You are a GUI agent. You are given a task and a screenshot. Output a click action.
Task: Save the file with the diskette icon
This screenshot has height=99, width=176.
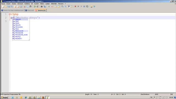(9, 7)
